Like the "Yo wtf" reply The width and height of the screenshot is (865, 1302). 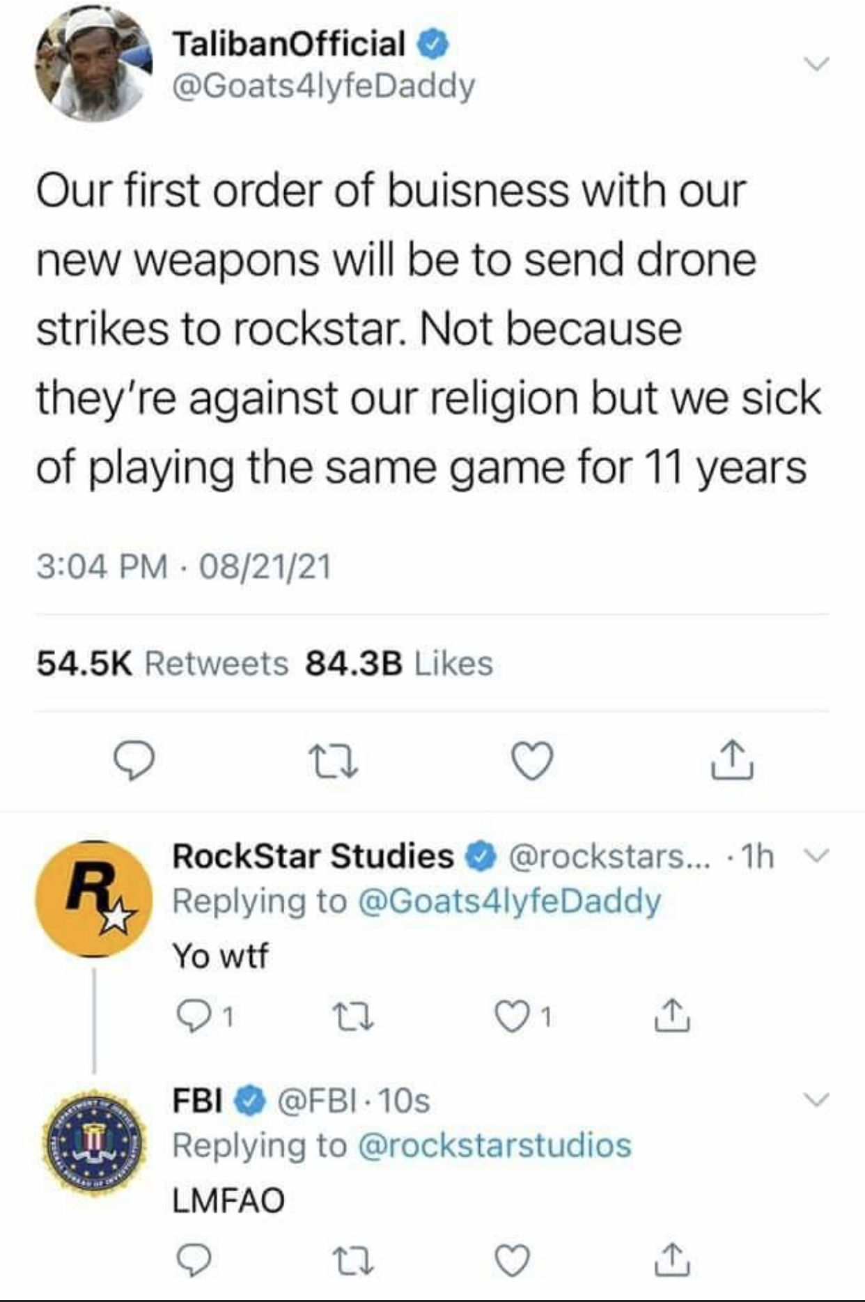pyautogui.click(x=513, y=1018)
